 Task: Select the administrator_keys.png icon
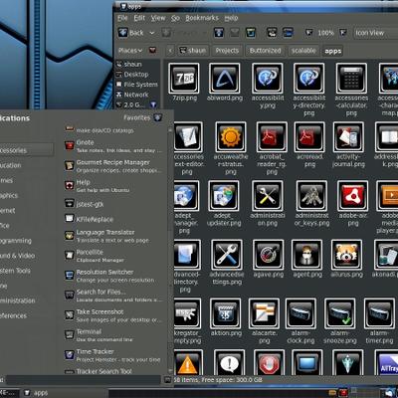click(x=311, y=196)
